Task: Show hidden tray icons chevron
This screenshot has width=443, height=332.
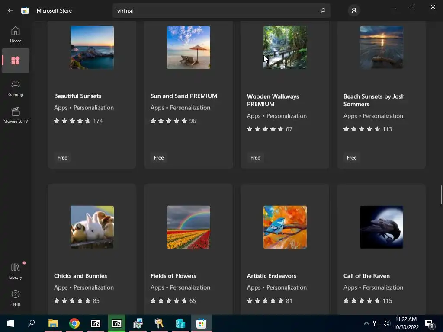Action: (x=366, y=323)
